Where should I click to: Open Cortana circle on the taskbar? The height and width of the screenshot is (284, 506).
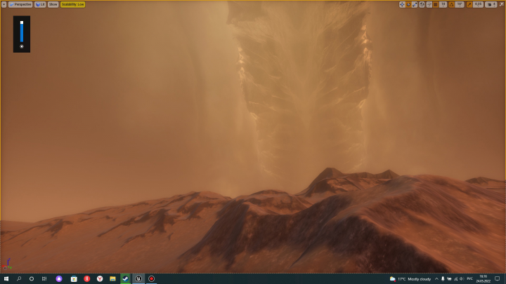tap(32, 279)
